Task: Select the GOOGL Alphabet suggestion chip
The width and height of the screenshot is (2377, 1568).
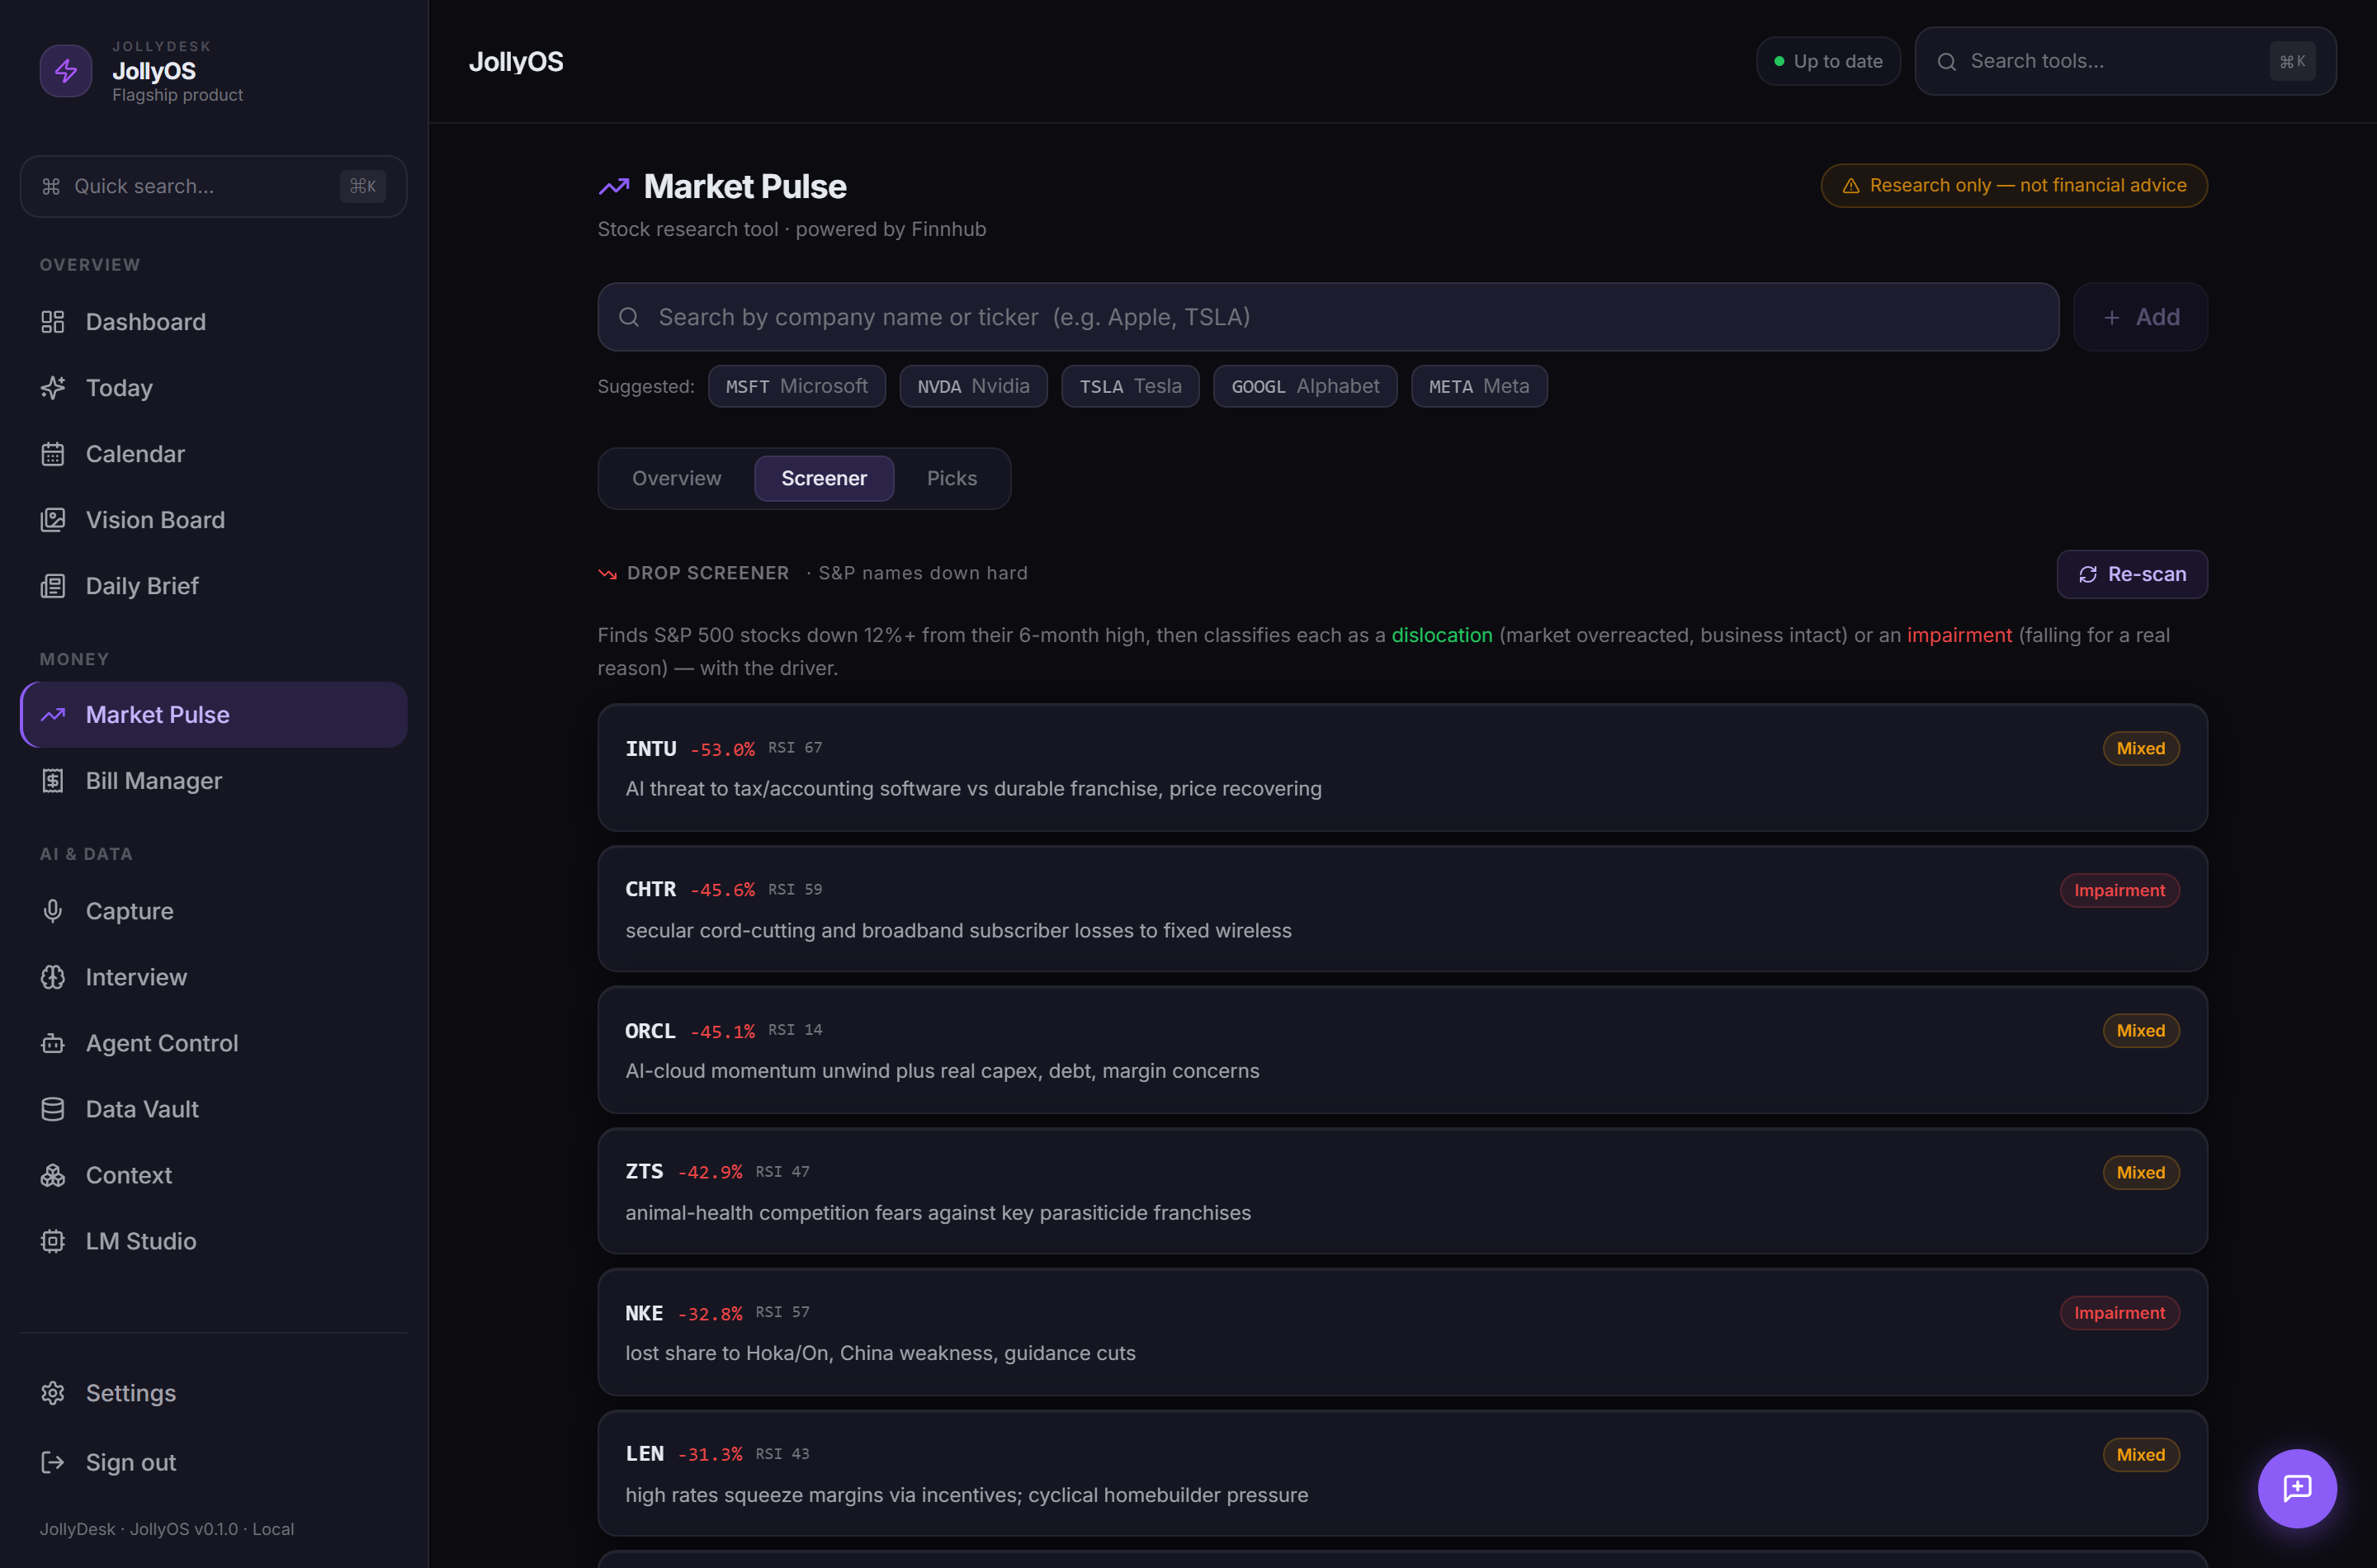Action: 1305,386
